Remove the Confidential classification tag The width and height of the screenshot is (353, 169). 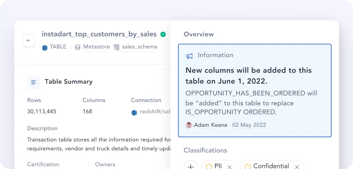coord(297,167)
